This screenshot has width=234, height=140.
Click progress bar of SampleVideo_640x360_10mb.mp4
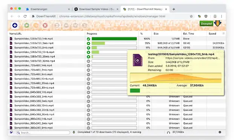point(114,106)
